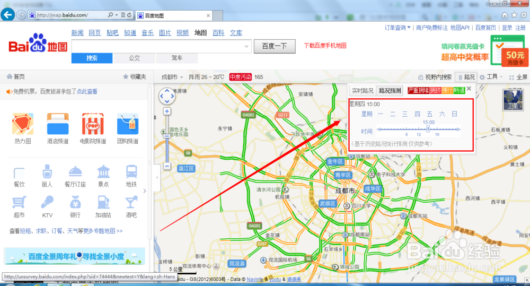Switch to 实时路况 live traffic tab
This screenshot has width=530, height=286.
coord(363,91)
